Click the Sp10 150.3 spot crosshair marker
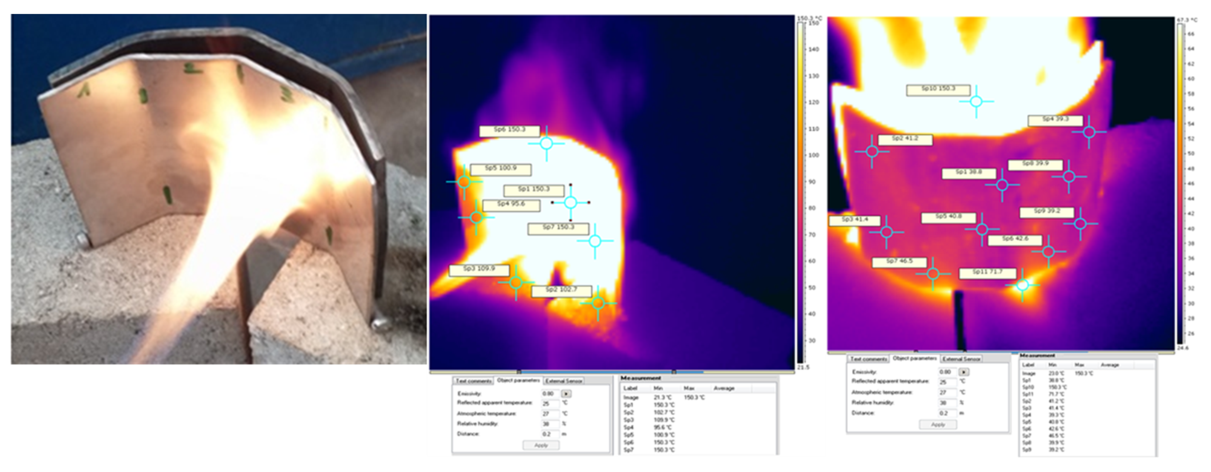Image resolution: width=1211 pixels, height=472 pixels. click(x=977, y=101)
